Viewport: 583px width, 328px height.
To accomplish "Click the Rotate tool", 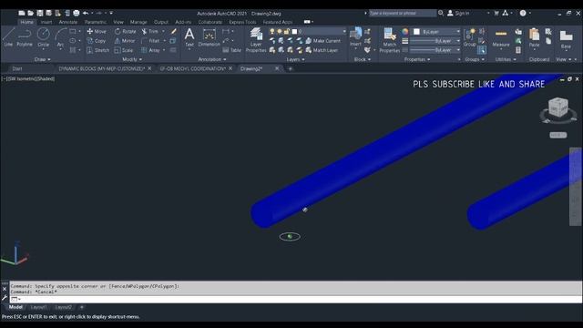I will pos(125,32).
